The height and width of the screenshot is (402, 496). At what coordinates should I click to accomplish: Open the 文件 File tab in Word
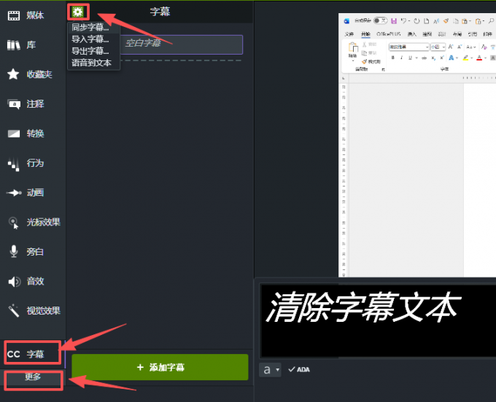point(349,34)
